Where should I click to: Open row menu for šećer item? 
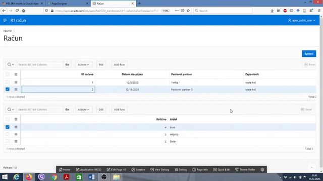(x=16, y=141)
